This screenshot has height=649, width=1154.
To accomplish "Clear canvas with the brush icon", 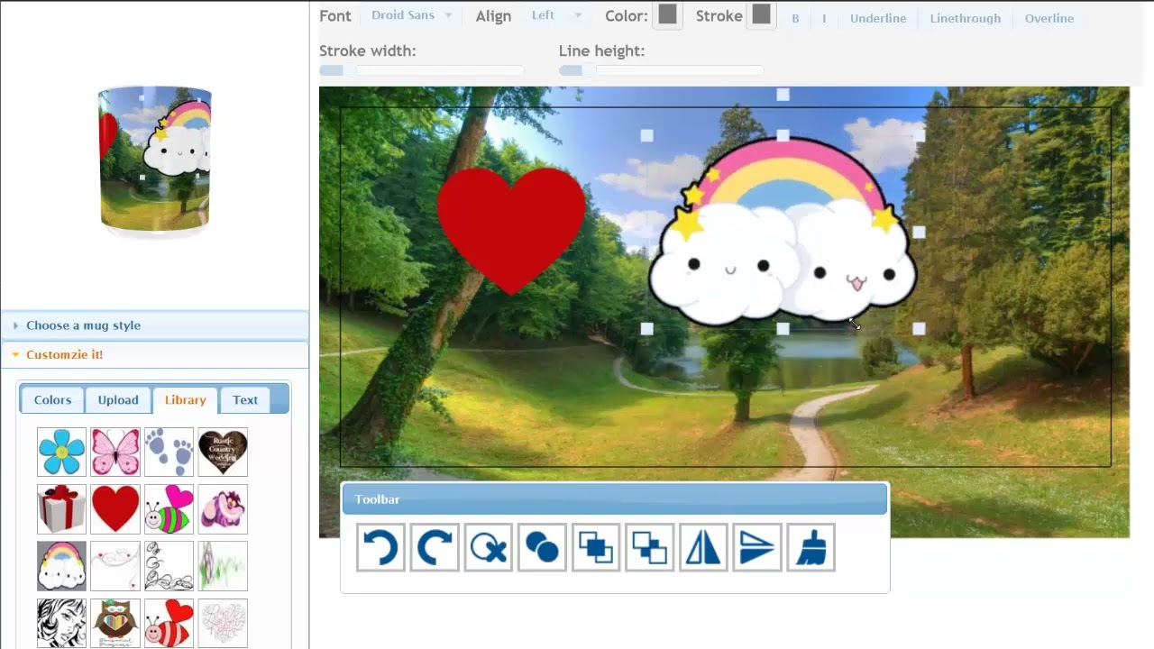I will click(811, 547).
